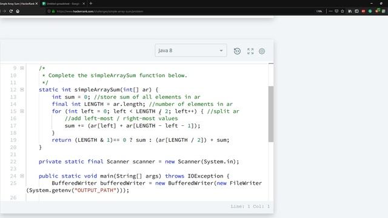Image resolution: width=388 pixels, height=218 pixels.
Task: Go to the browser home page
Action: pos(18,11)
